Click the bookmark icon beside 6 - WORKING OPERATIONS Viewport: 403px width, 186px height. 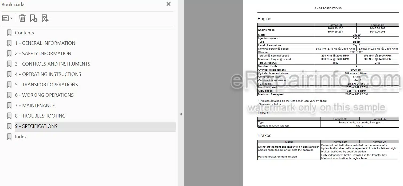click(x=9, y=95)
